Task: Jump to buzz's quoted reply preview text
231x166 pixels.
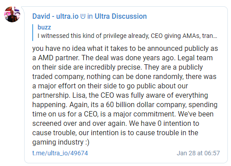Action: click(x=127, y=36)
